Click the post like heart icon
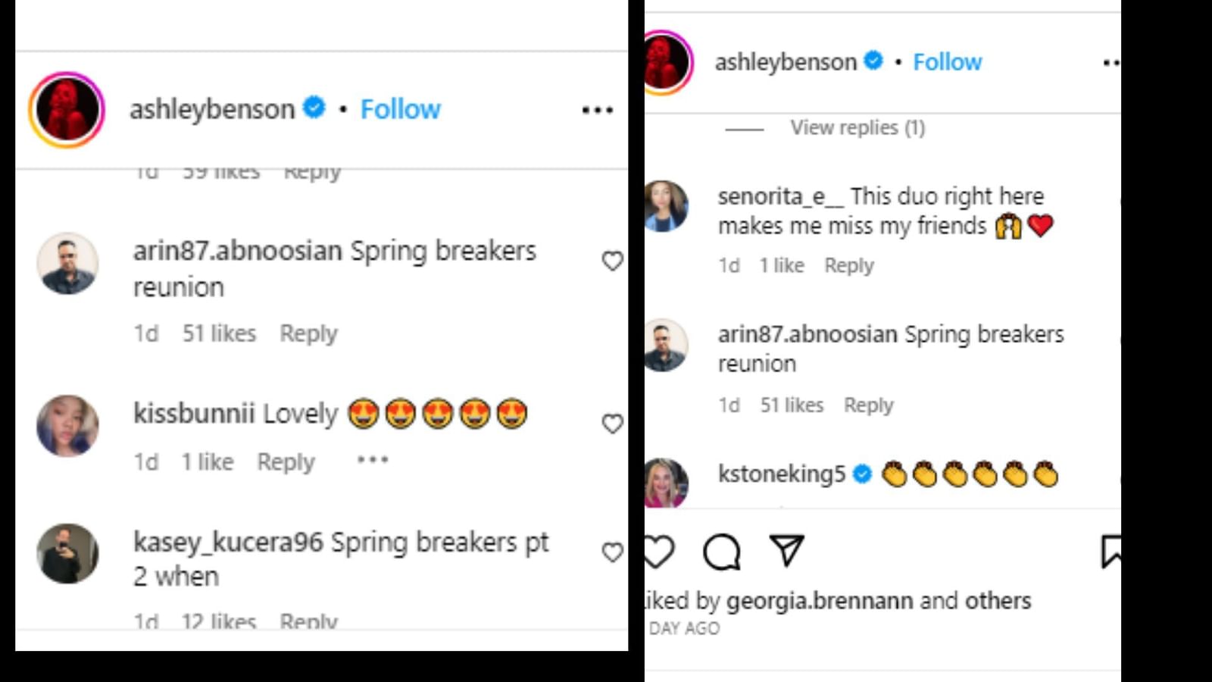The height and width of the screenshot is (682, 1212). (658, 552)
